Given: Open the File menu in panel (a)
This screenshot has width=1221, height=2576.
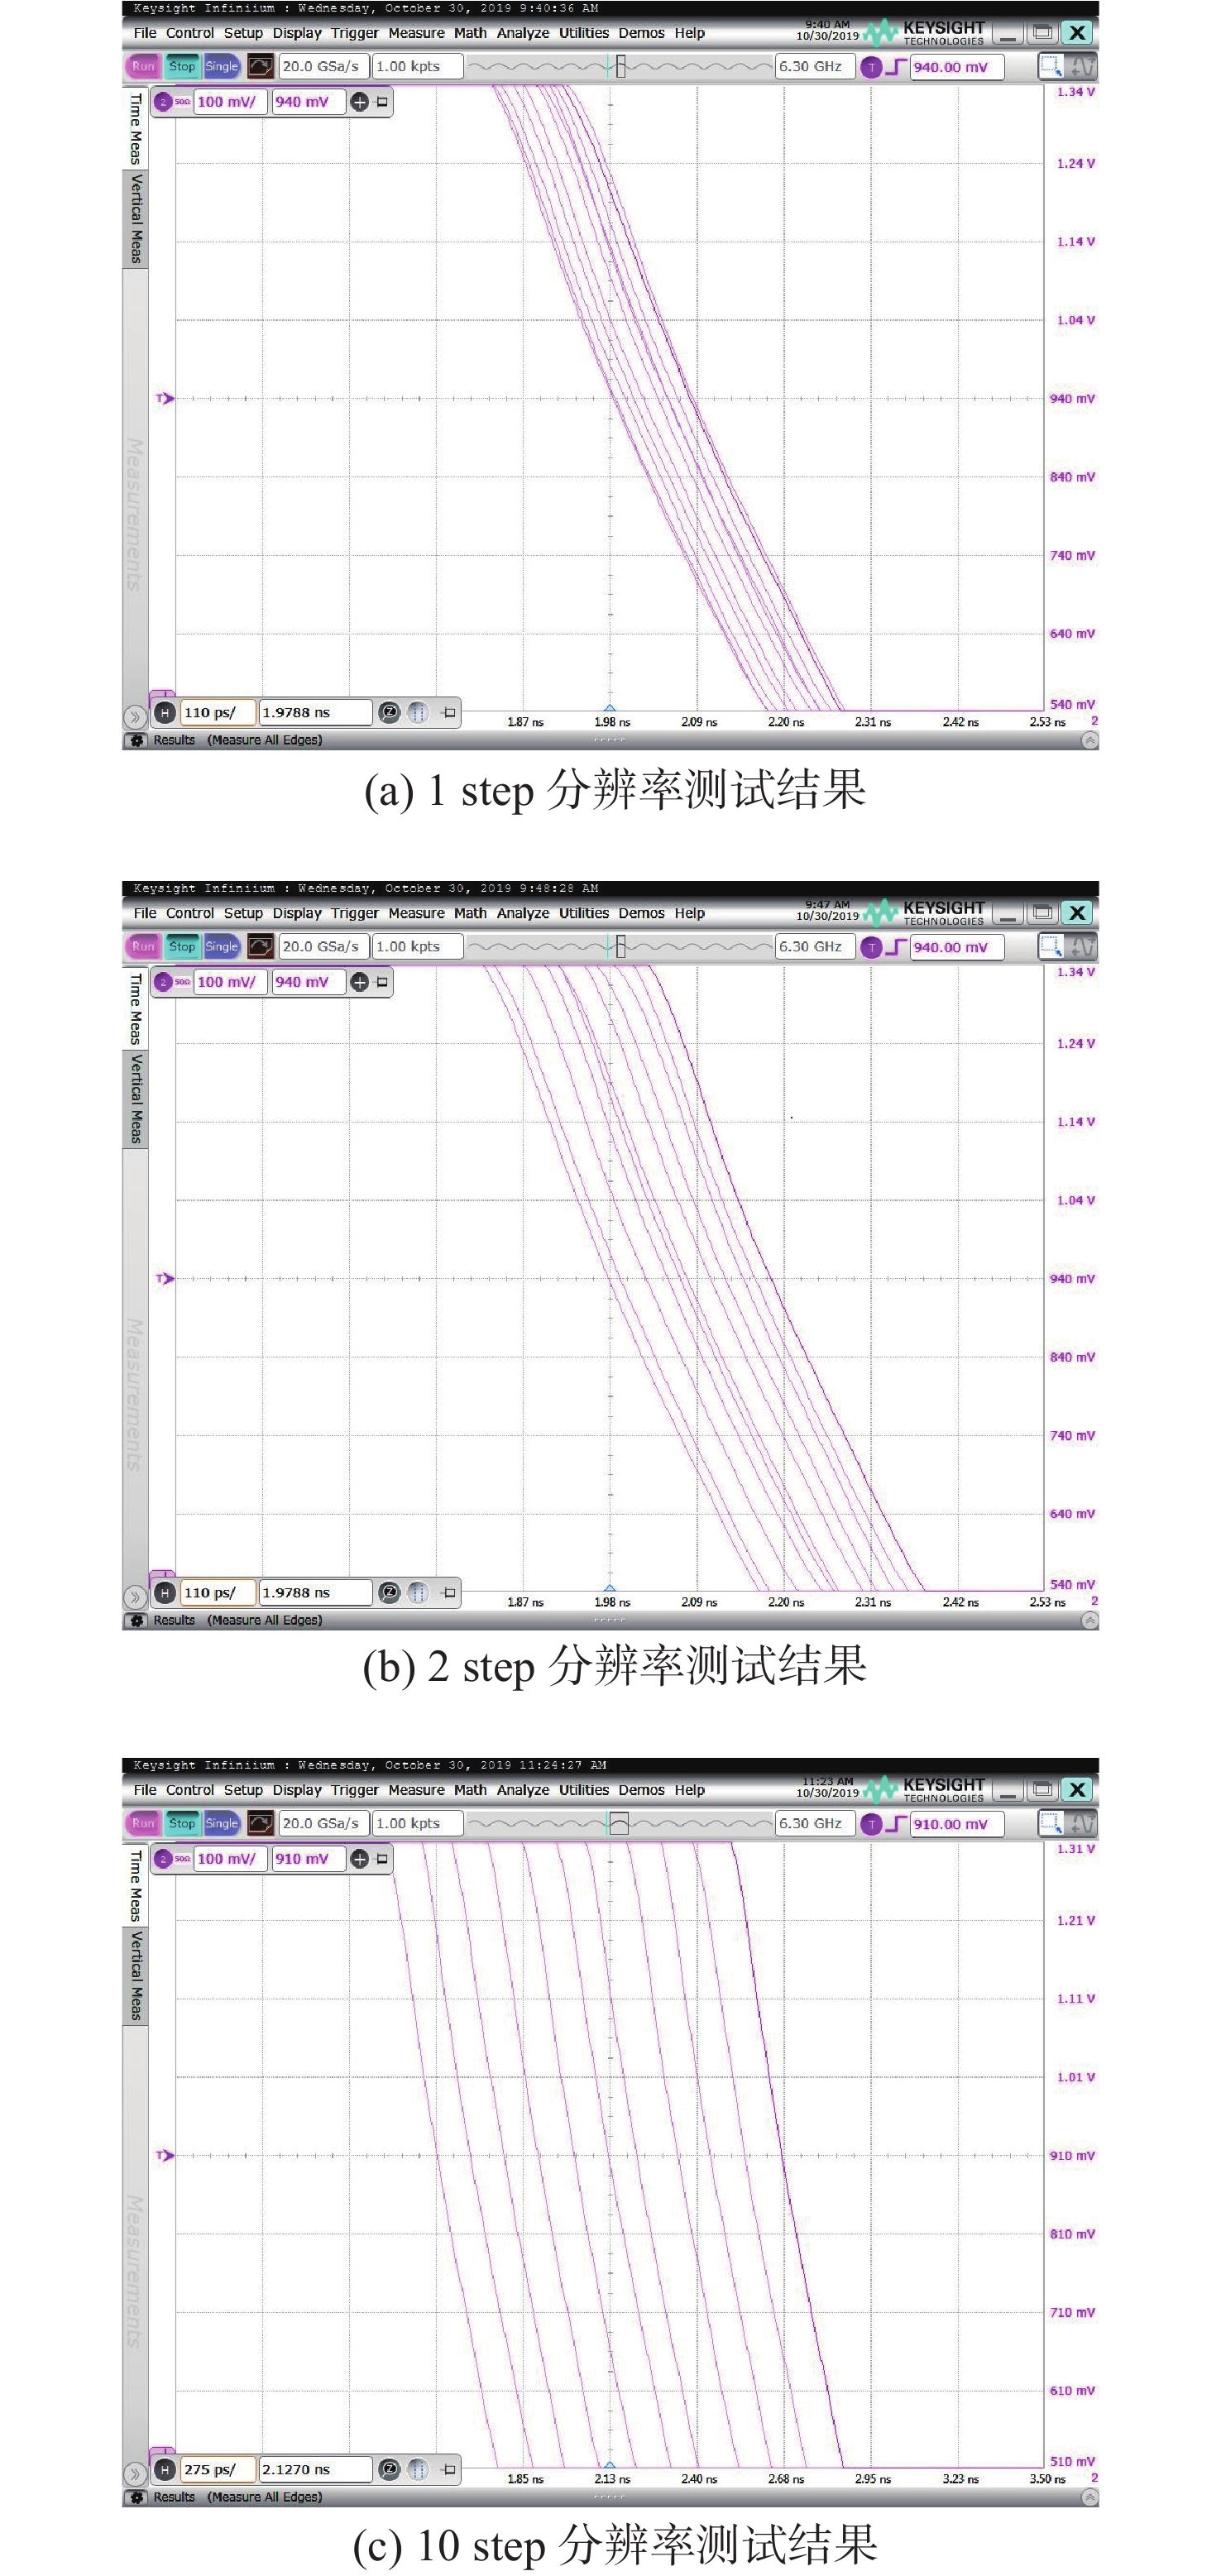Looking at the screenshot, I should (x=145, y=33).
